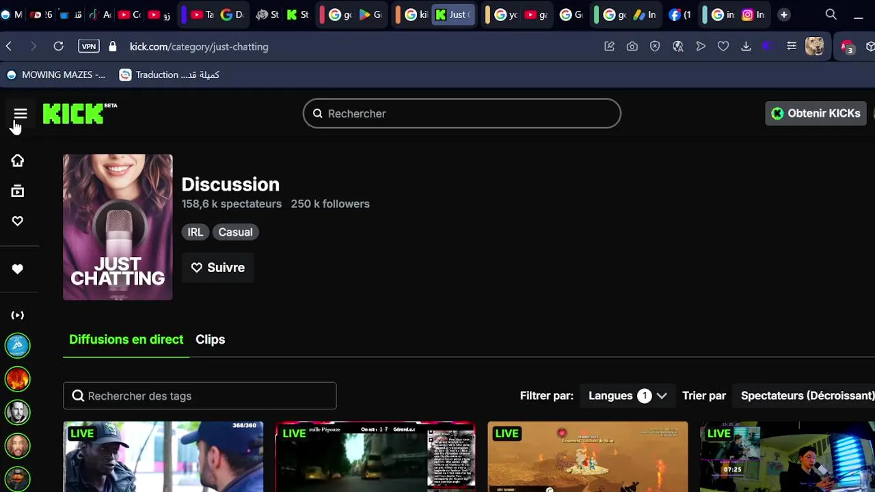Switch to Diffusions en direct tab
875x492 pixels.
126,340
